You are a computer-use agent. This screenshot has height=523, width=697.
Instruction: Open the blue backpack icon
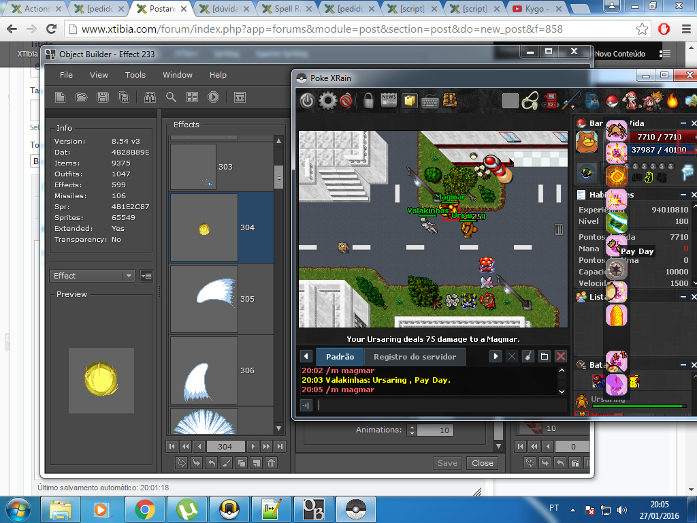591,101
